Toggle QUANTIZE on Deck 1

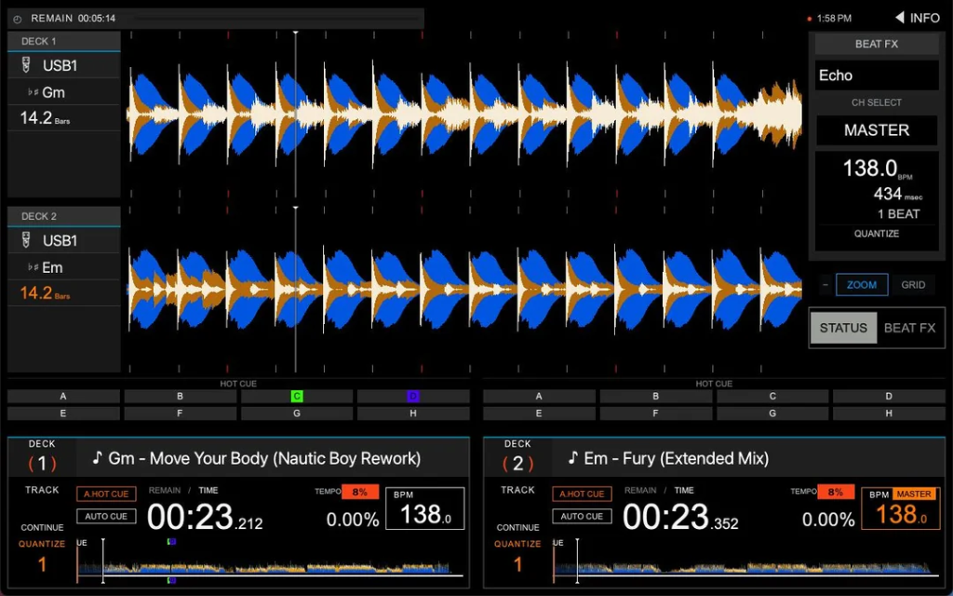tap(42, 544)
